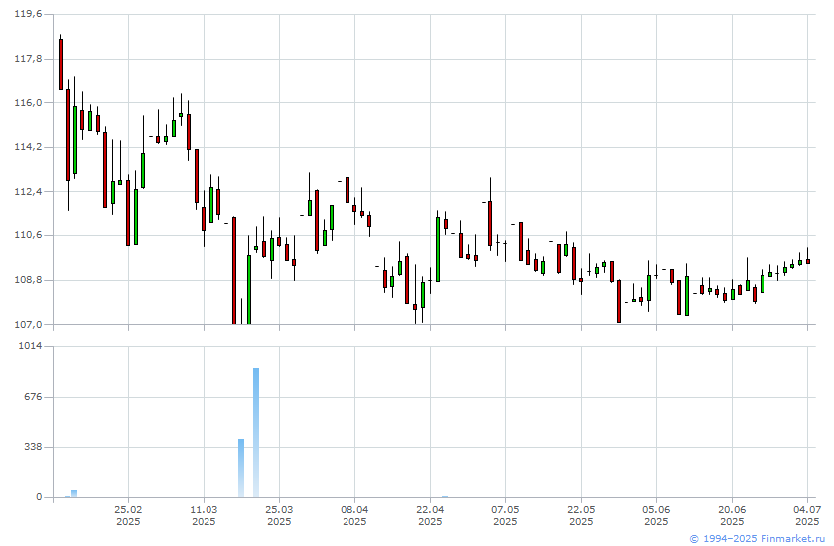Click the 110,6 price axis label
This screenshot has width=834, height=546.
[x=28, y=235]
